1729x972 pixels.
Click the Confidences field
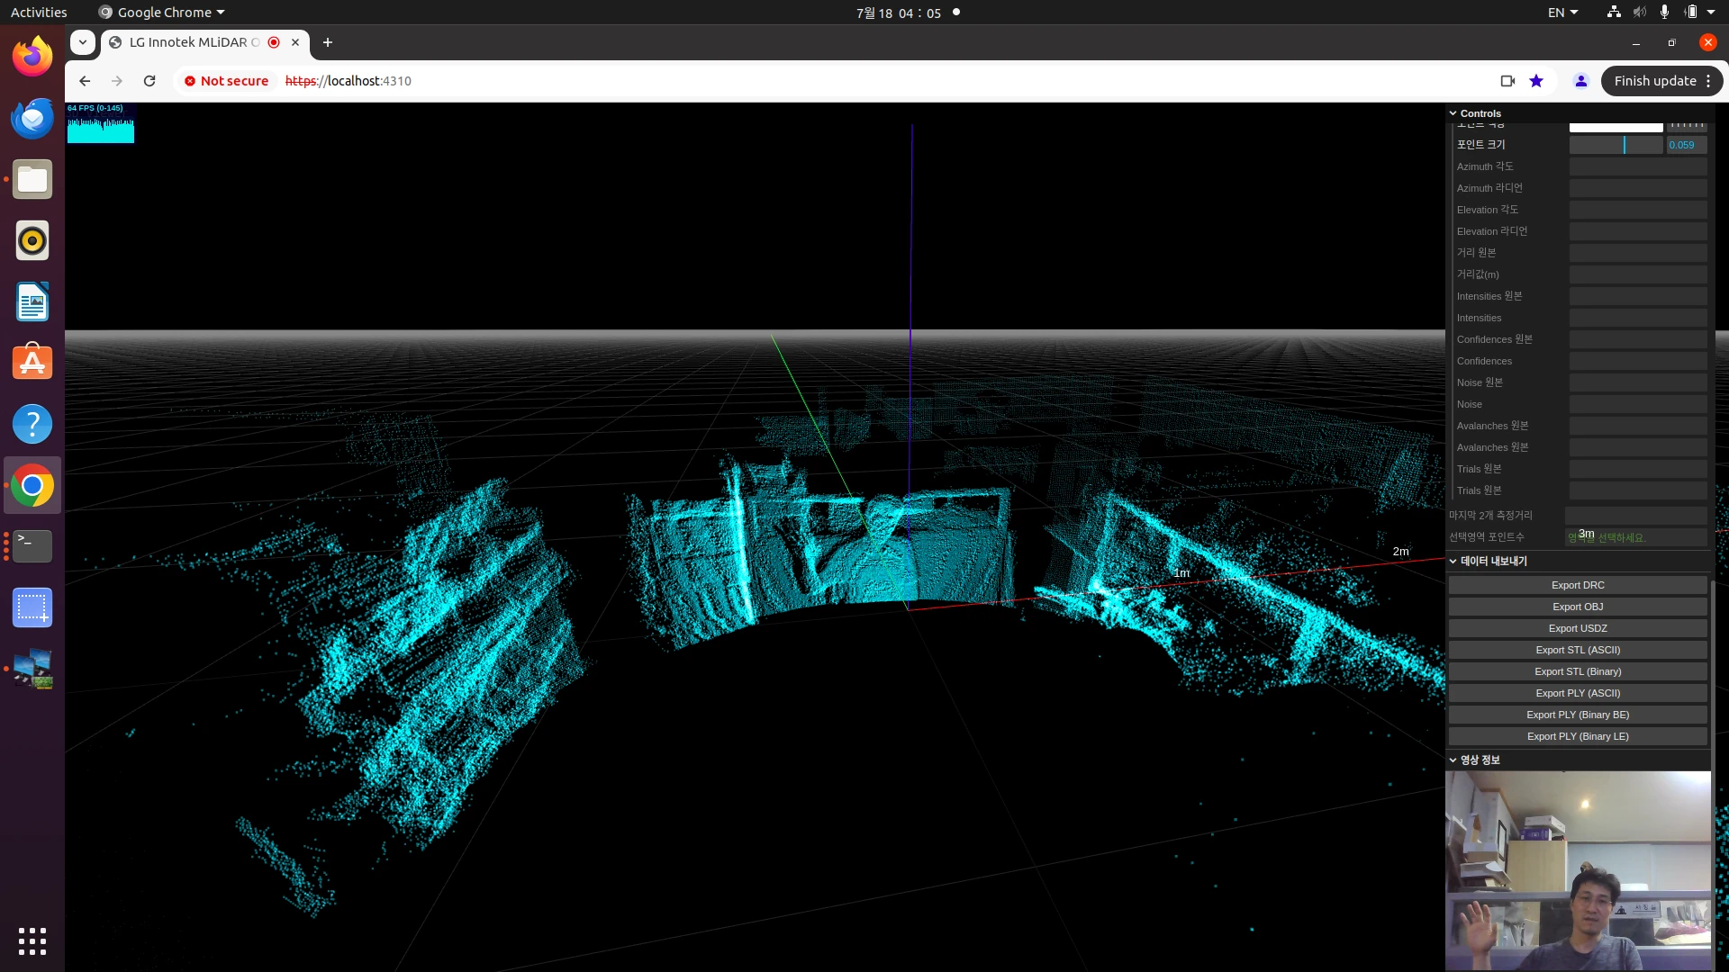pos(1638,361)
